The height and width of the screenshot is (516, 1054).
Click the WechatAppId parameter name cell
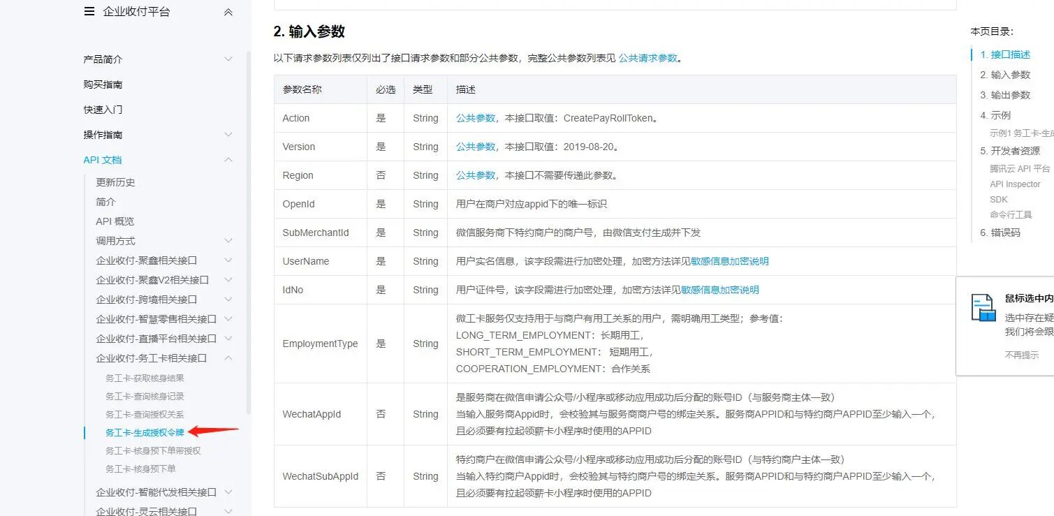coord(321,414)
